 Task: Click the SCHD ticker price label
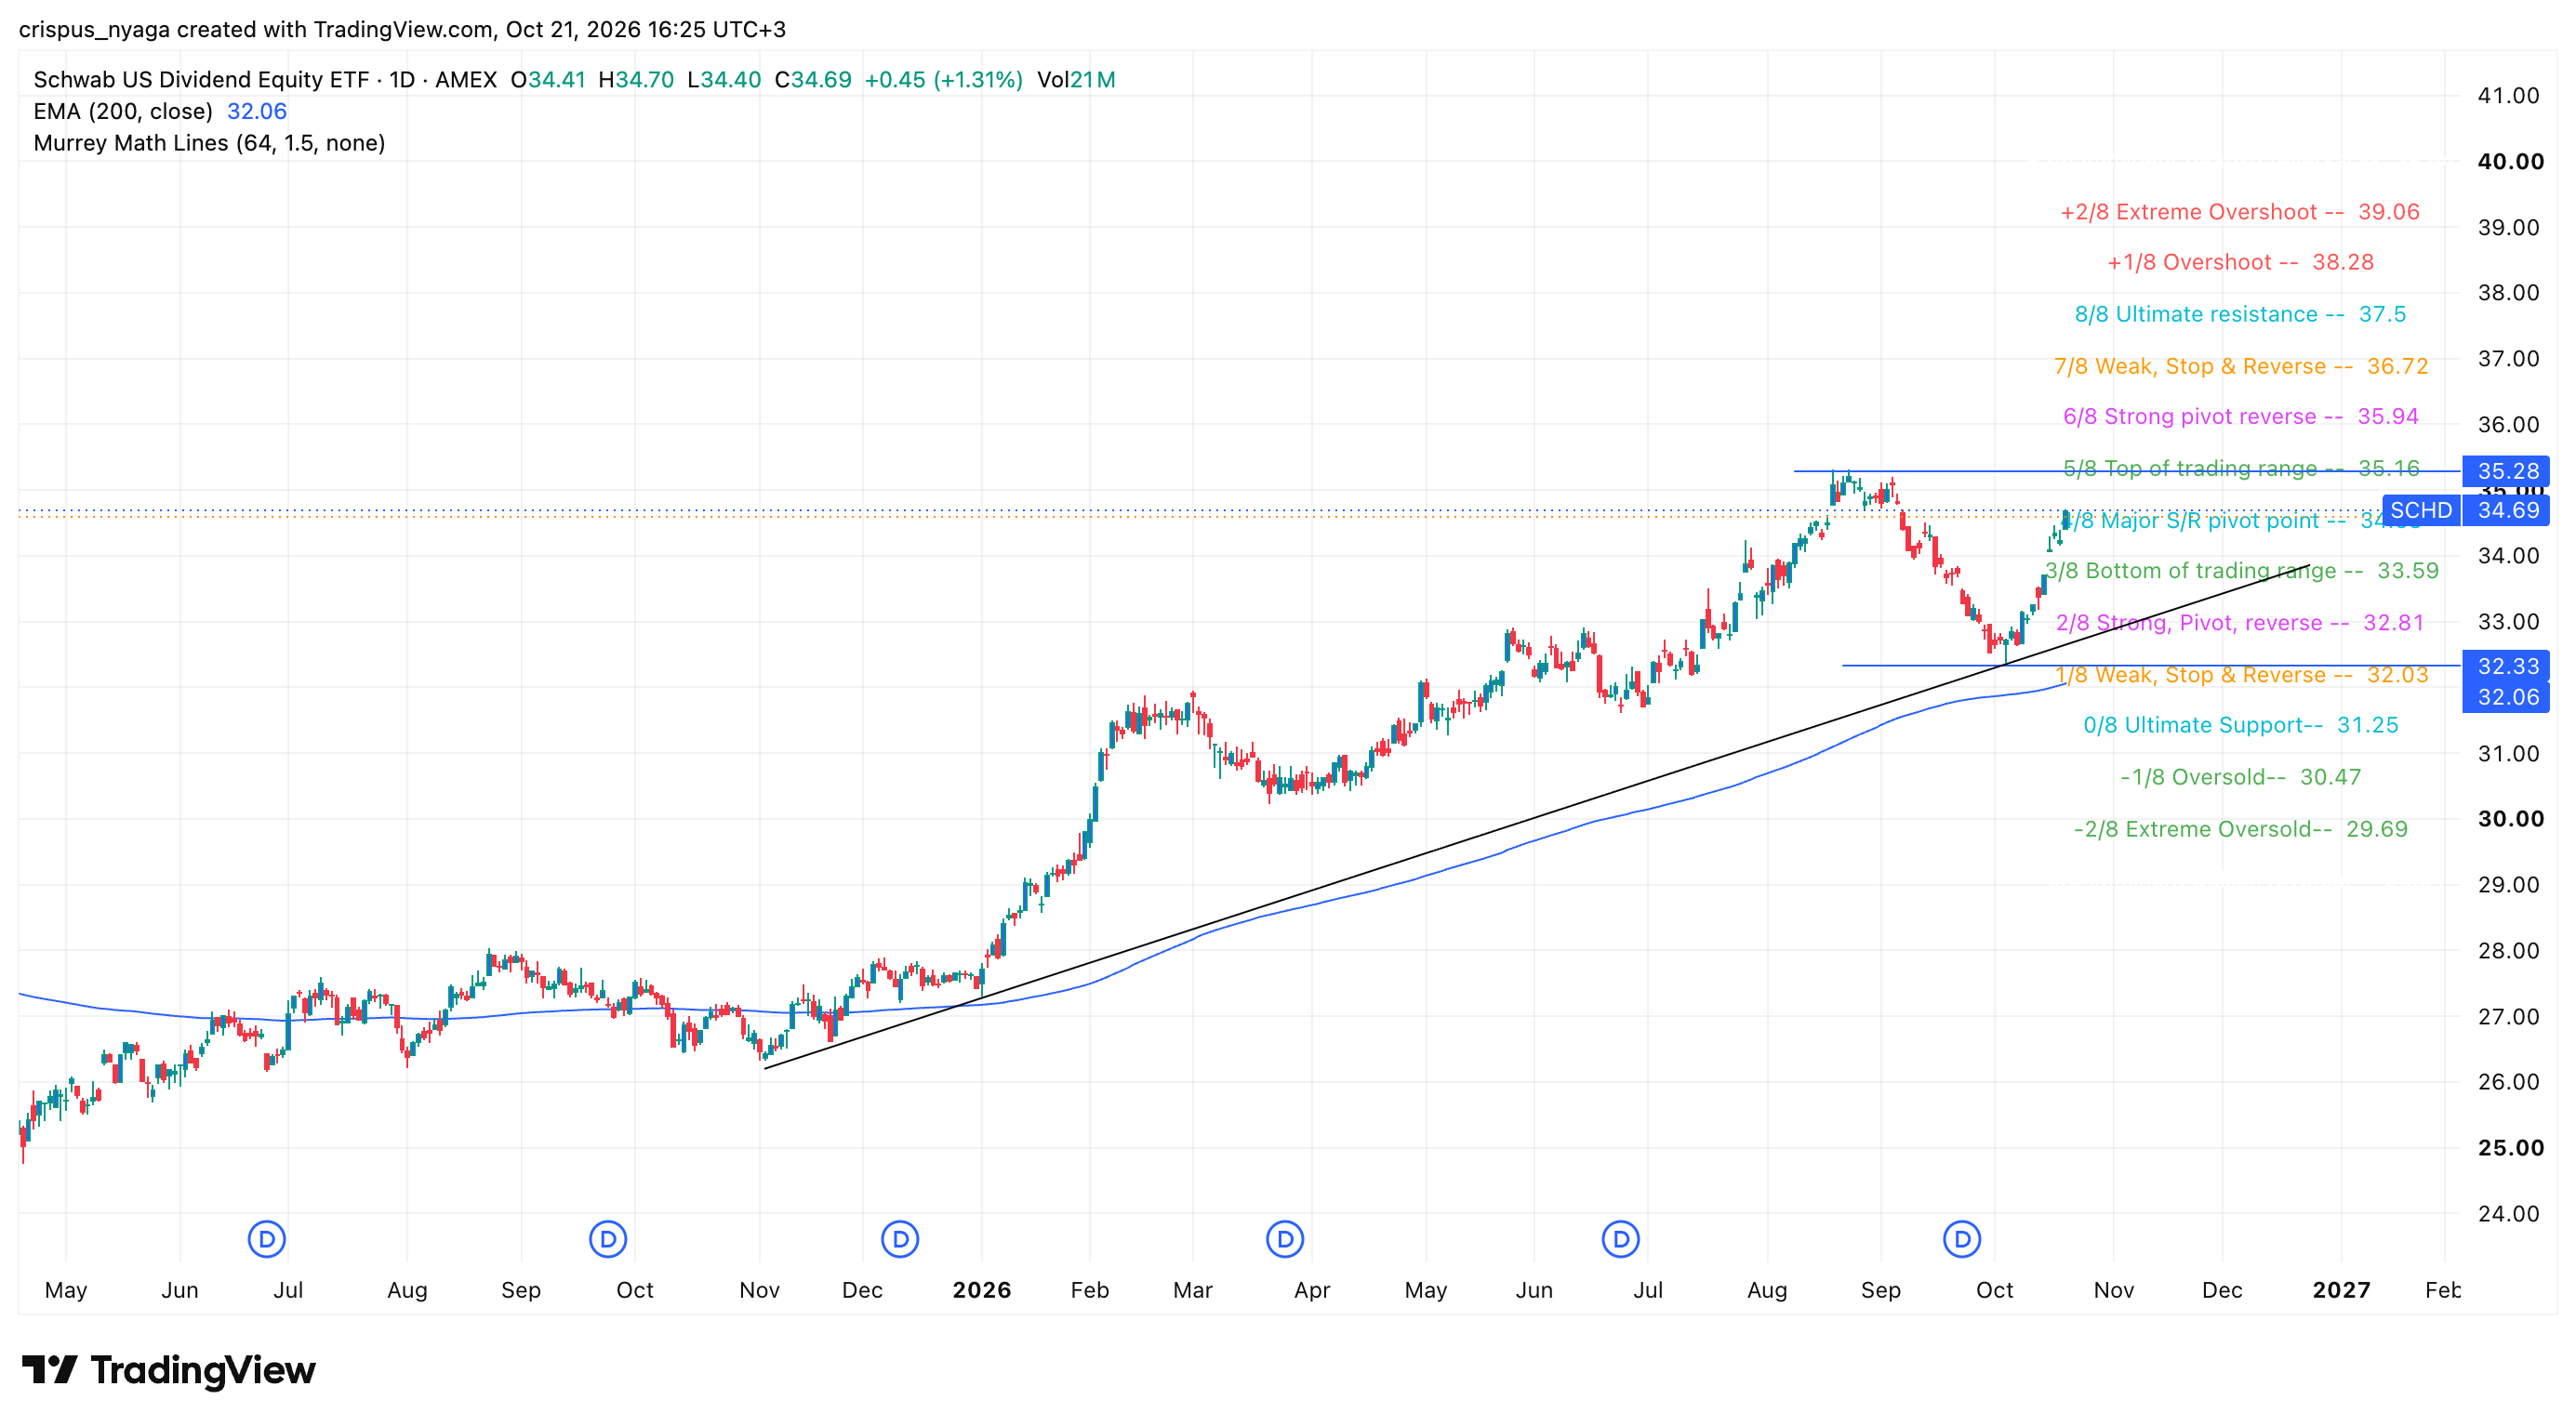coord(2421,510)
